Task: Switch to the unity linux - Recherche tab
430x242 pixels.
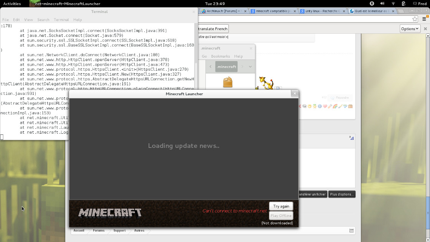Action: pyautogui.click(x=322, y=11)
